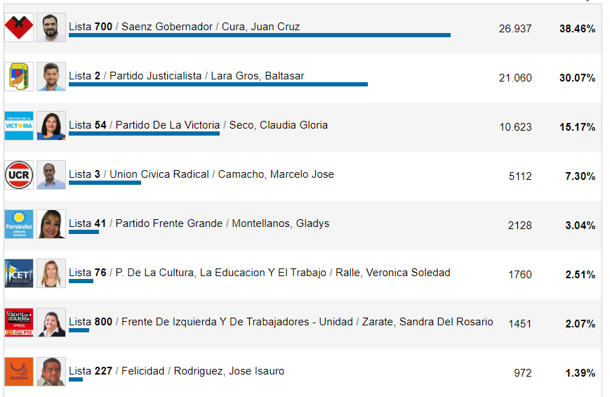Image resolution: width=610 pixels, height=397 pixels.
Task: Click the Partido De La Victoria logo
Action: click(19, 126)
